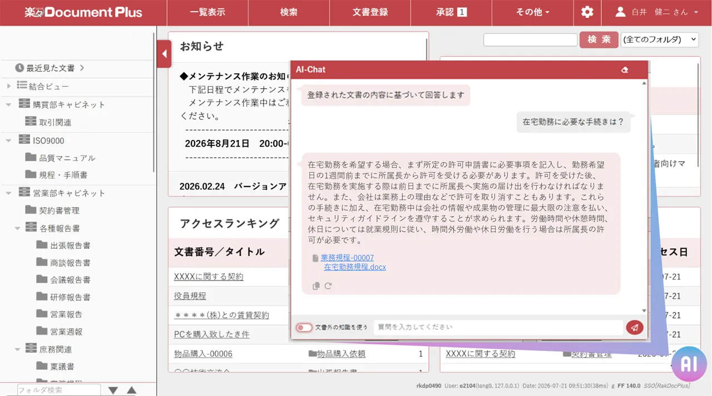
Task: Open the その他 dropdown menu
Action: [532, 12]
